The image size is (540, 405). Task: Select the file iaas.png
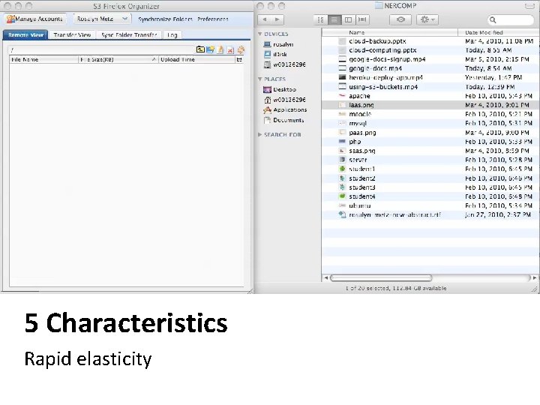point(430,105)
